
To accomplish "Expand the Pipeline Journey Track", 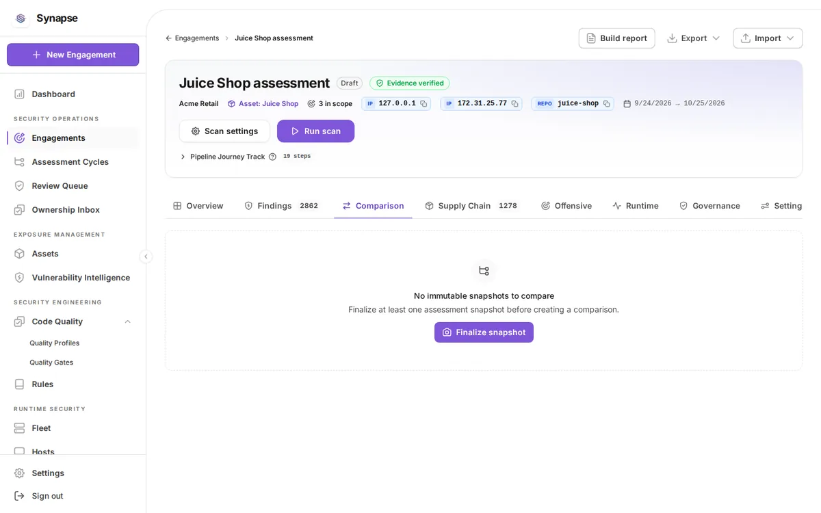I will [x=183, y=157].
